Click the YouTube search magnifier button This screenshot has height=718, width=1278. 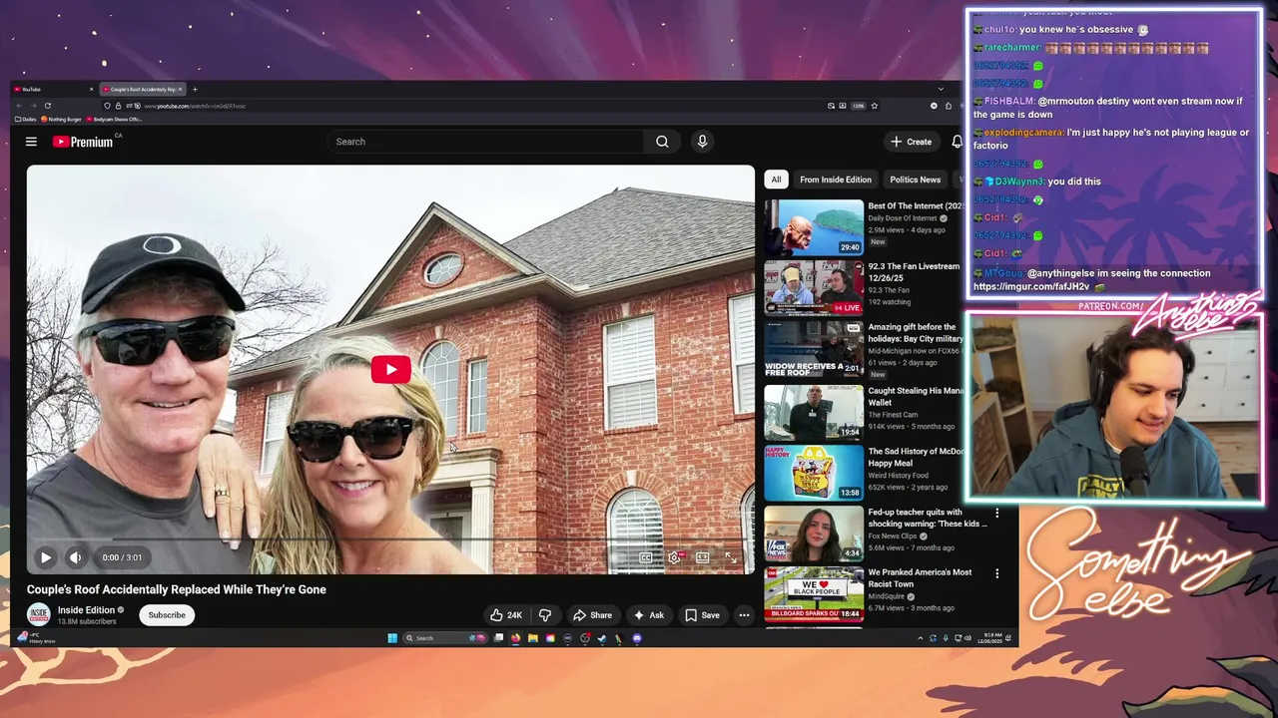tap(662, 142)
